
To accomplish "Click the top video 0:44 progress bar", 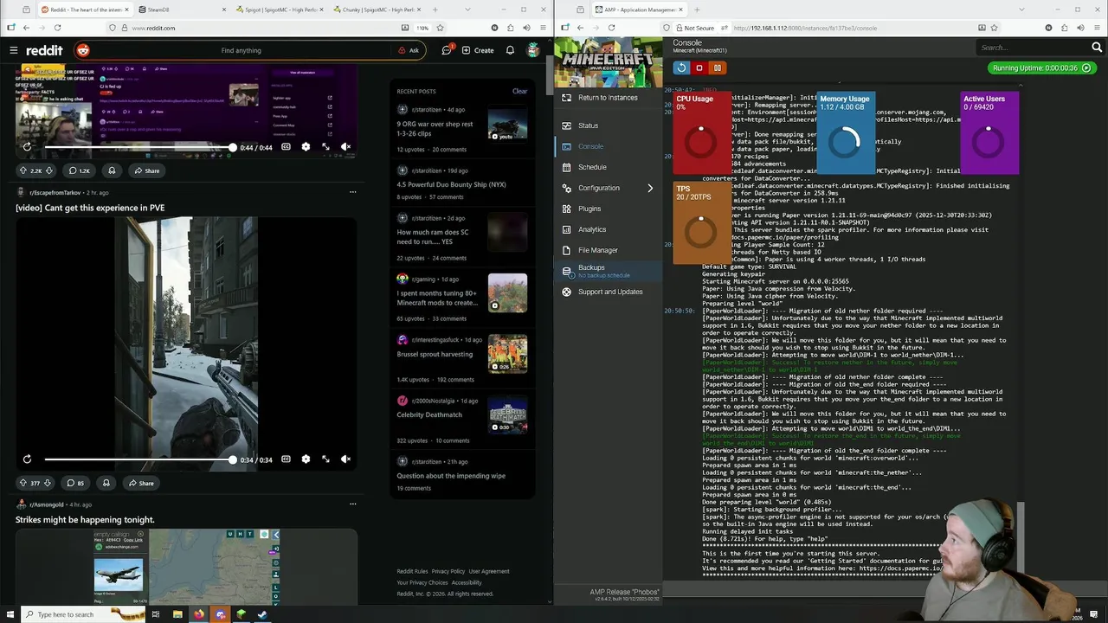I will click(138, 147).
